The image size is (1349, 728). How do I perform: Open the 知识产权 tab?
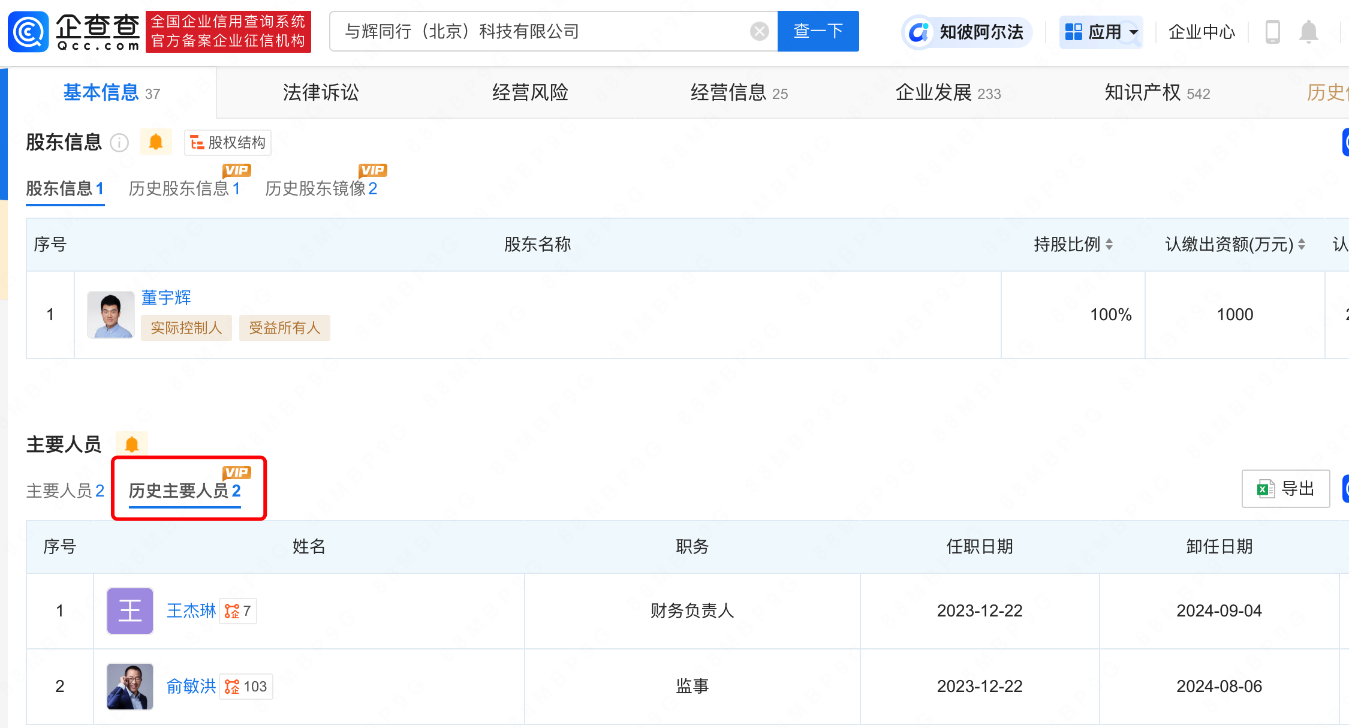tap(1157, 92)
